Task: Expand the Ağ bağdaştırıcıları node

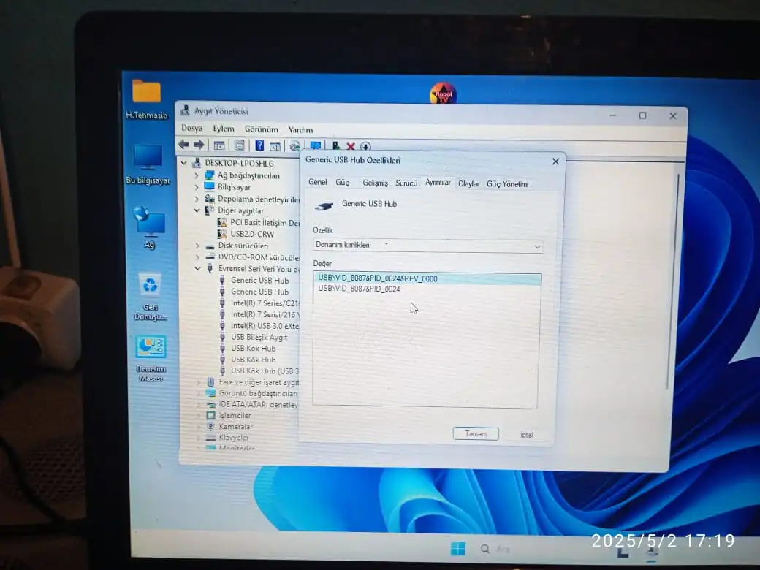Action: (197, 175)
